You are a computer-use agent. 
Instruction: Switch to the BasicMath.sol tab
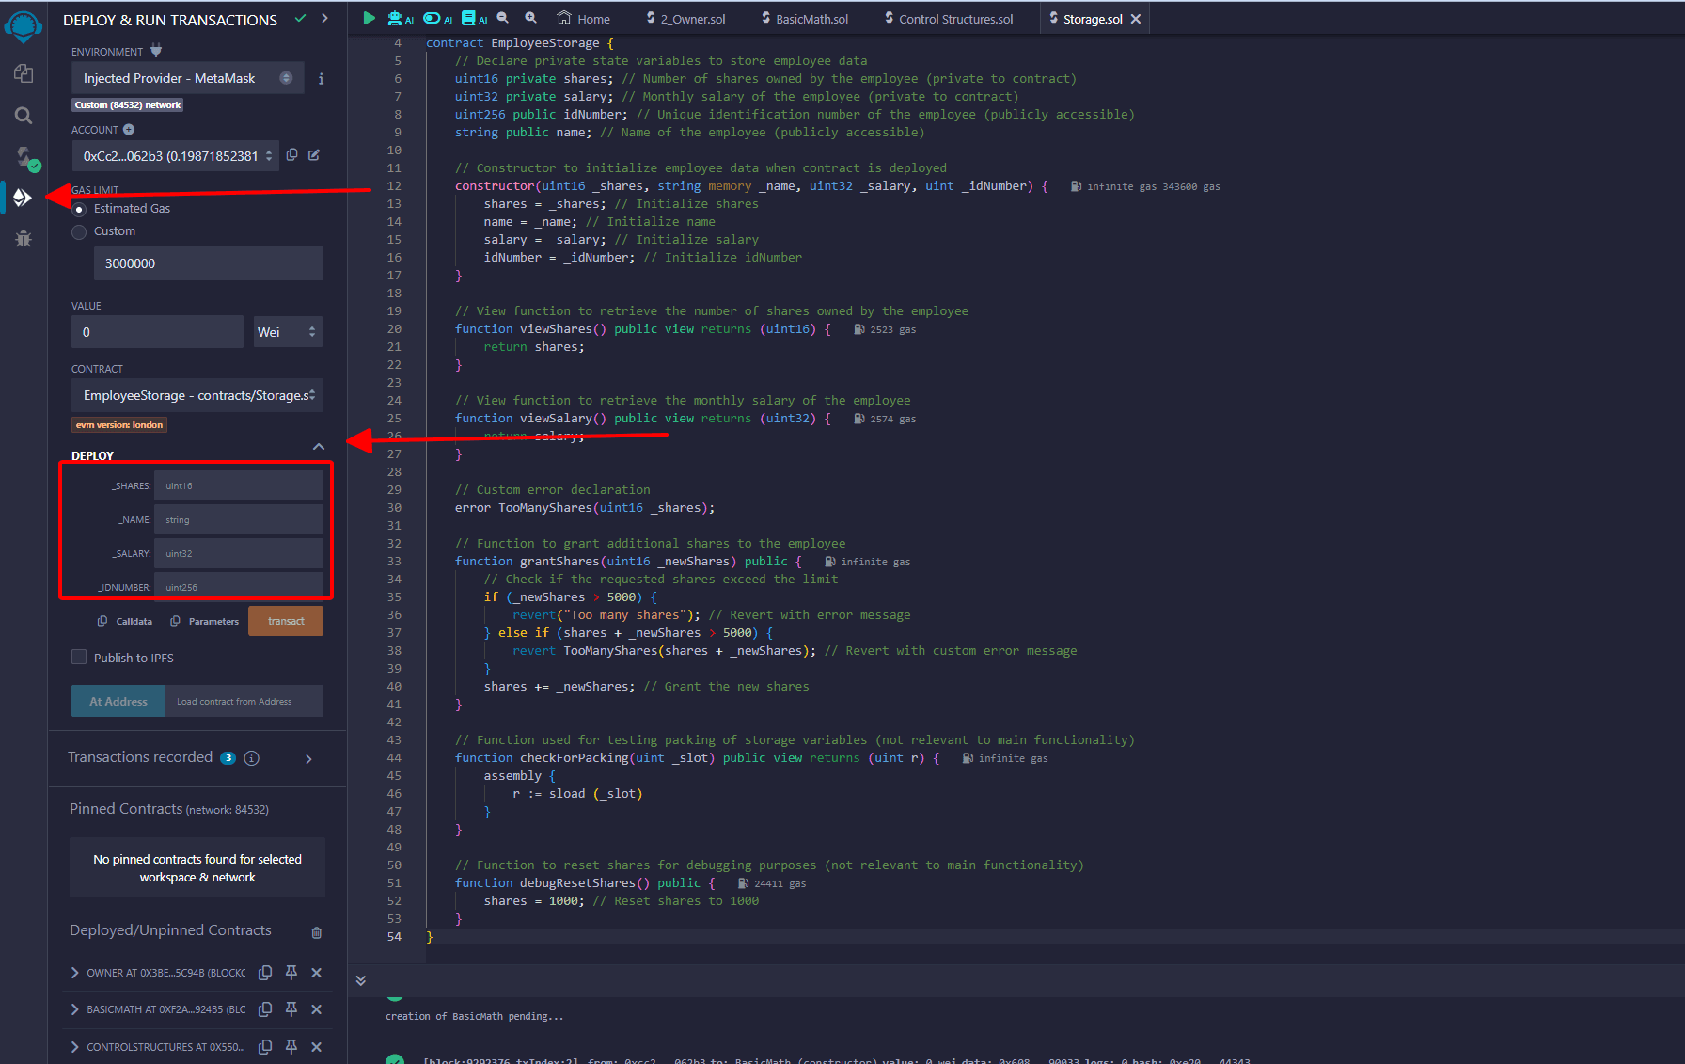(805, 19)
